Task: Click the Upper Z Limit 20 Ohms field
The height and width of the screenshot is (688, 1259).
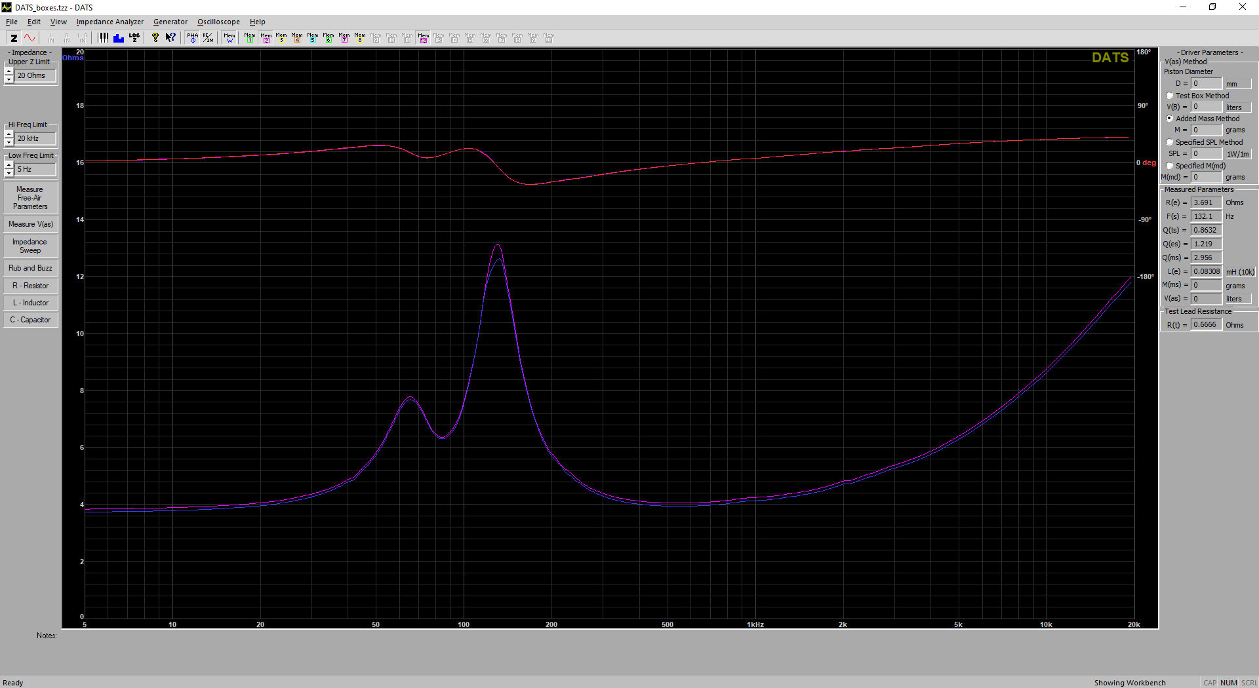Action: (x=35, y=75)
